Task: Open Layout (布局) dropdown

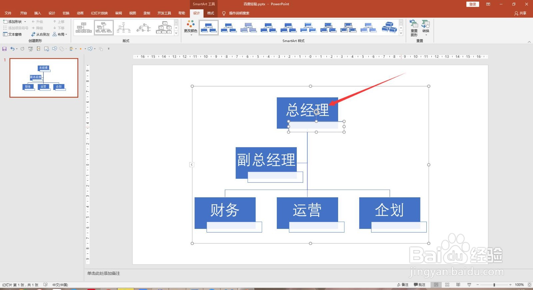Action: click(60, 34)
